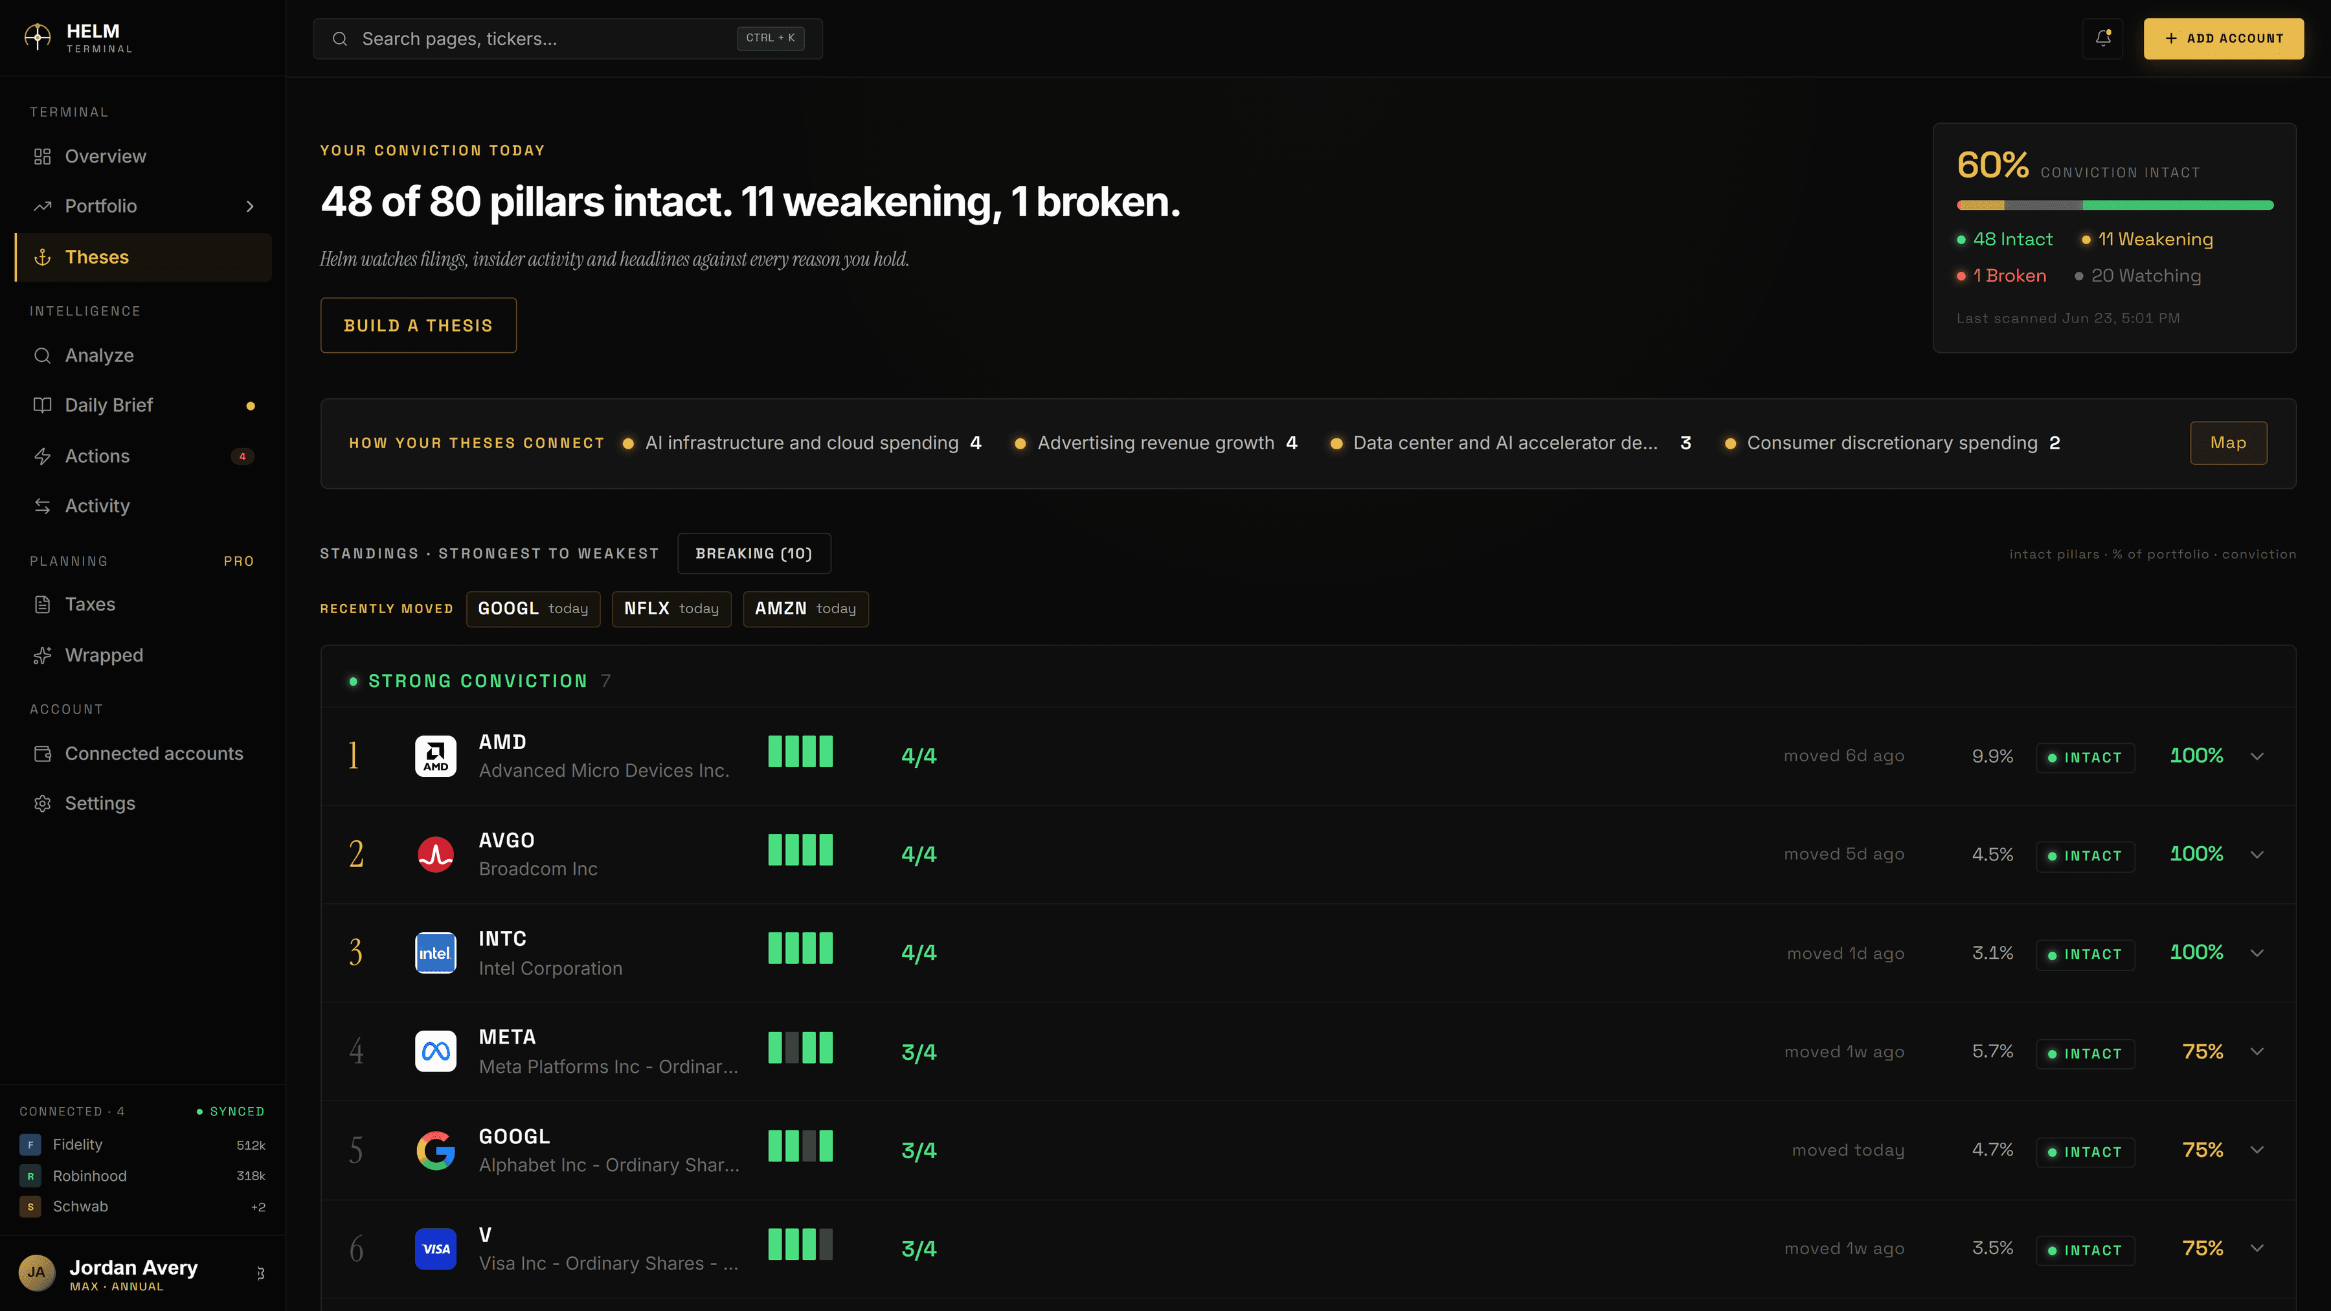The image size is (2331, 1311).
Task: Click the '20 Watching' legend entry
Action: coord(2137,276)
